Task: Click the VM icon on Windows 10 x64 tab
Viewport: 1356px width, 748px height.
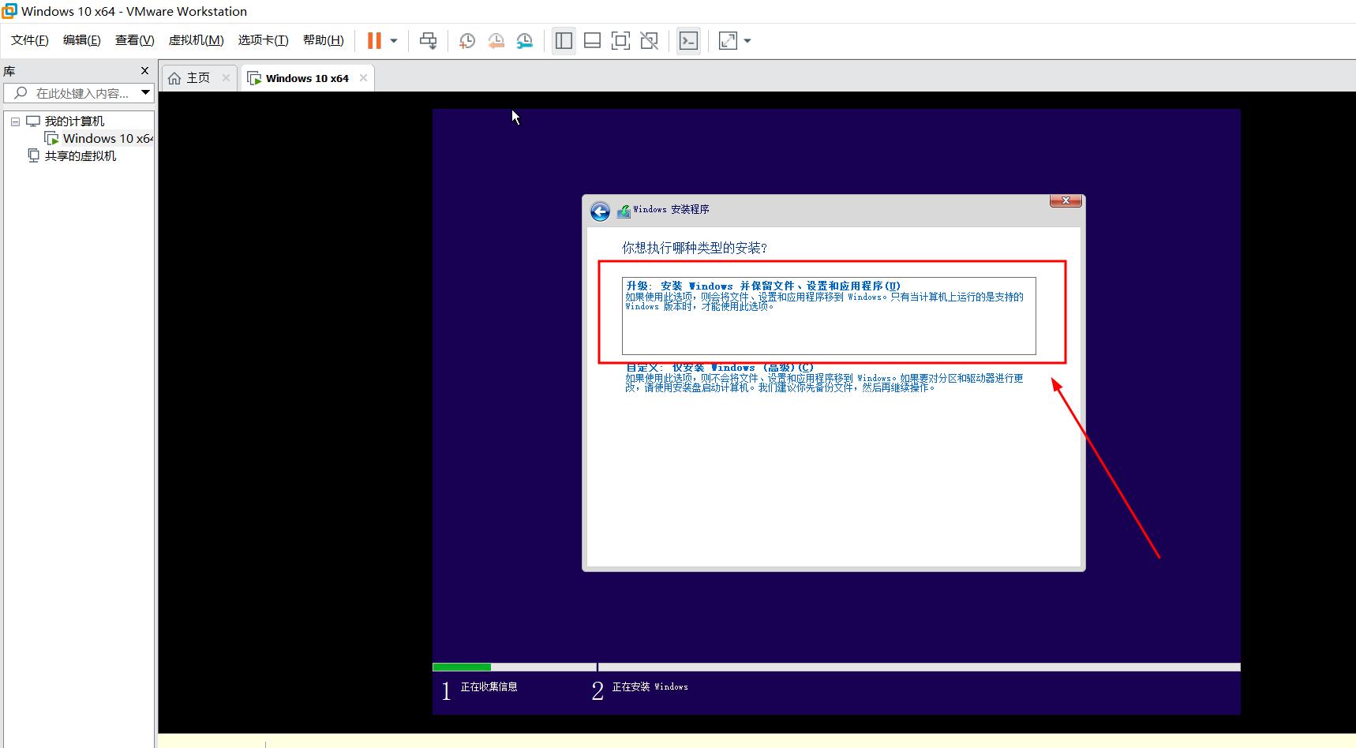Action: coord(254,78)
